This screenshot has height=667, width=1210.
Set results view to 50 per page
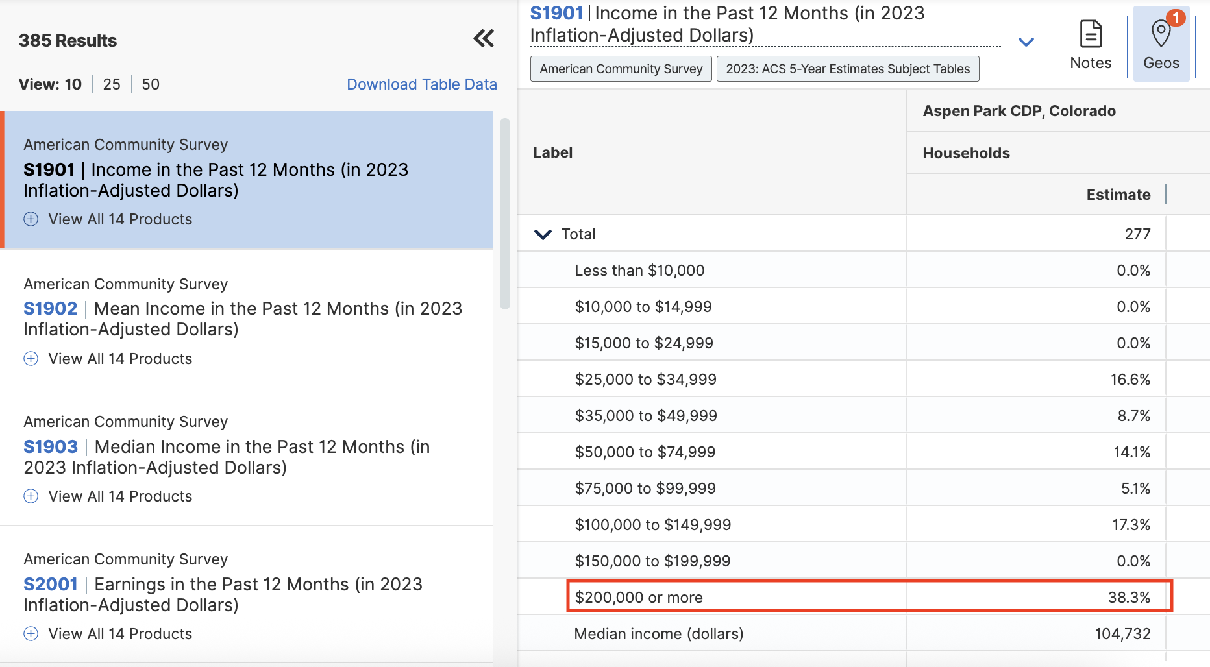click(151, 84)
